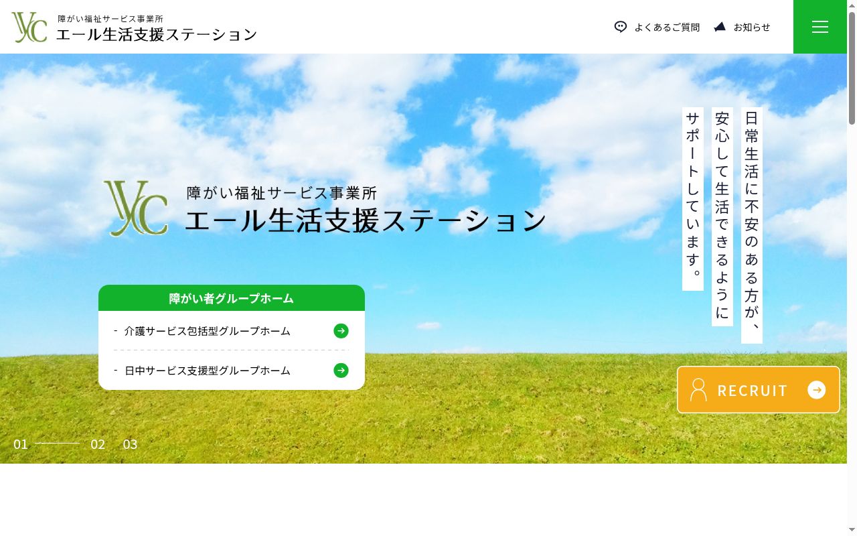Click header subtitle 障がい福祉サービス事業所
The image size is (857, 536).
tap(110, 19)
